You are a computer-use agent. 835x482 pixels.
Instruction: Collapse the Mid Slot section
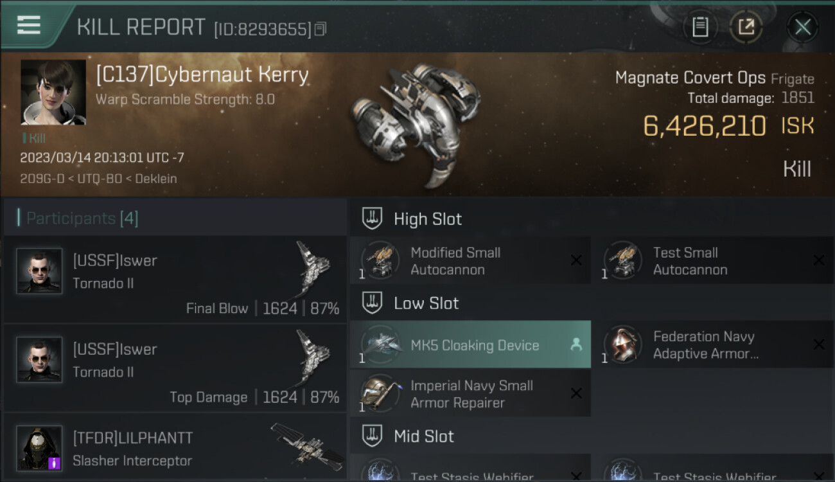tap(373, 436)
